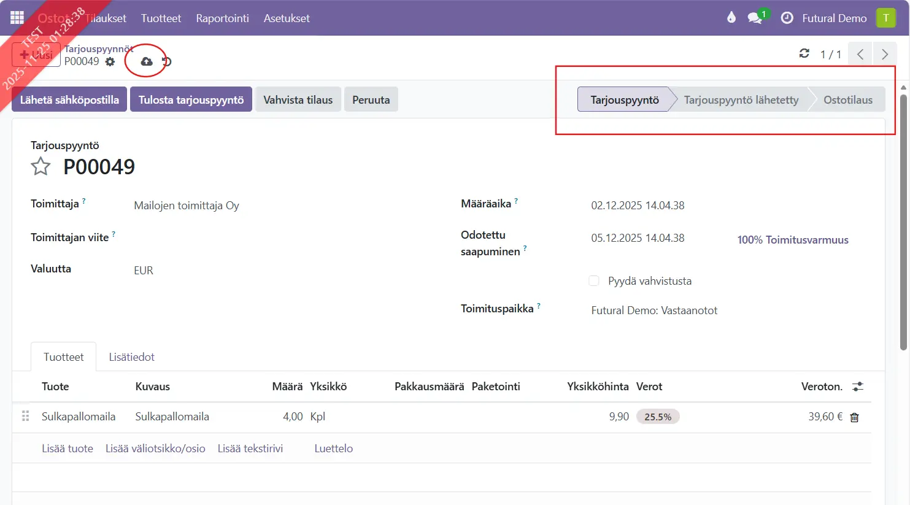
Task: Go to next record arrow
Action: (x=884, y=54)
